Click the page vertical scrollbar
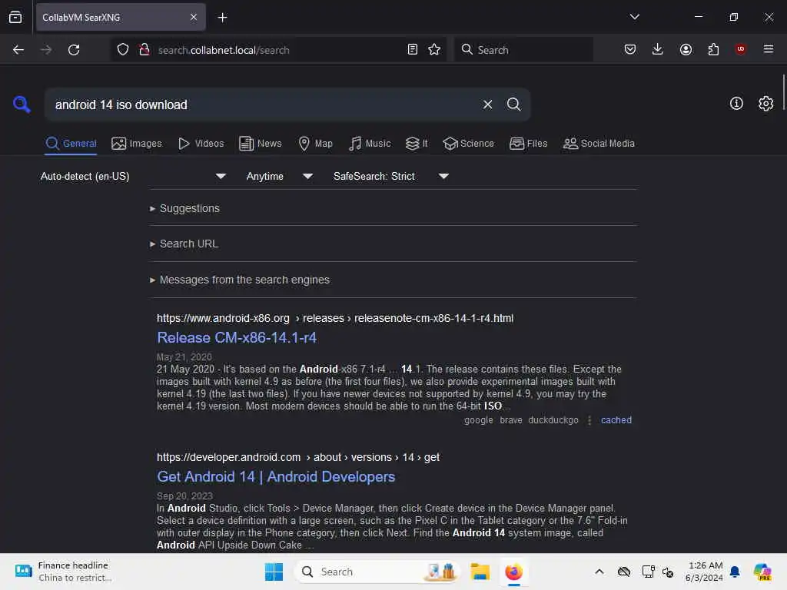The image size is (787, 590). coord(783,93)
